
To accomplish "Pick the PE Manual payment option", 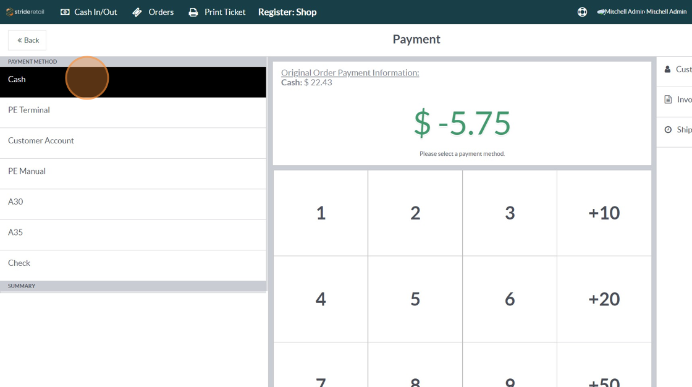I will pyautogui.click(x=133, y=174).
